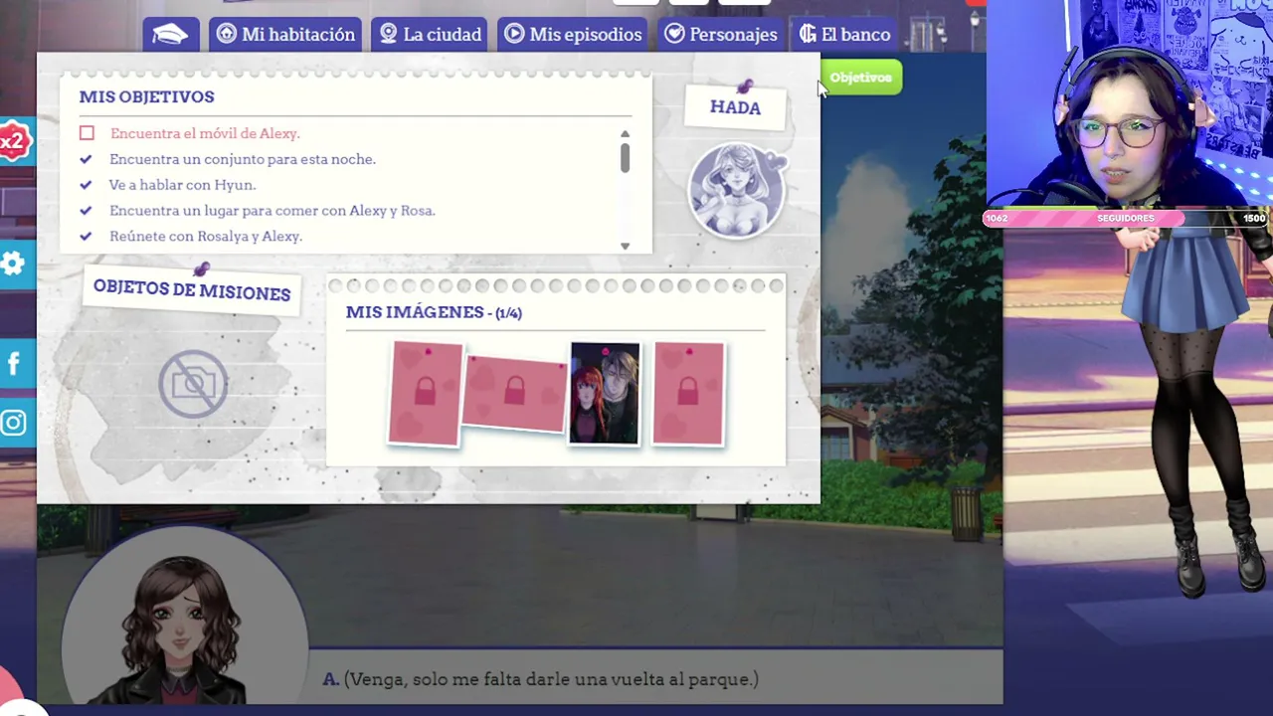
Task: Click the OBJETOS DE MISIONES heading
Action: (x=192, y=290)
